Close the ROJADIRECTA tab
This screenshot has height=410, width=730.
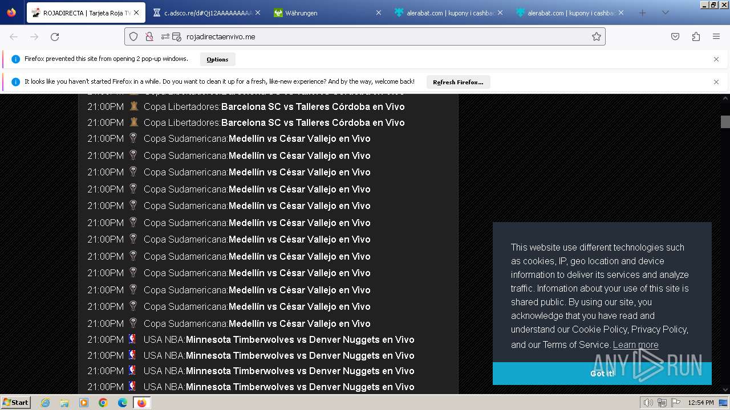tap(136, 13)
